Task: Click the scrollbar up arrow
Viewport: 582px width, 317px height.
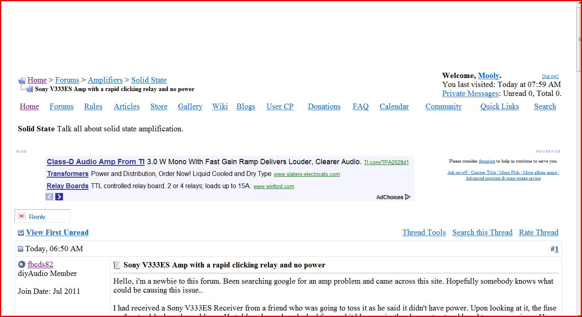Action: click(579, 4)
